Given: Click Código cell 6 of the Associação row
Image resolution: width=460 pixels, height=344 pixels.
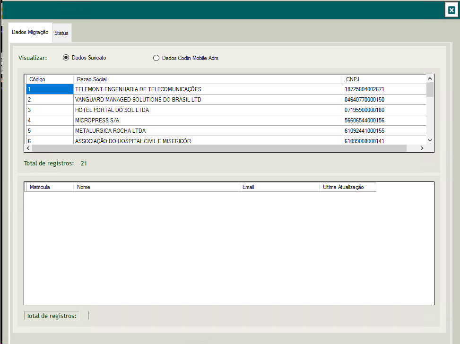Looking at the screenshot, I should [50, 140].
